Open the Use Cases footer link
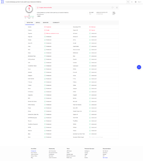The width and height of the screenshot is (143, 161). click(105, 158)
